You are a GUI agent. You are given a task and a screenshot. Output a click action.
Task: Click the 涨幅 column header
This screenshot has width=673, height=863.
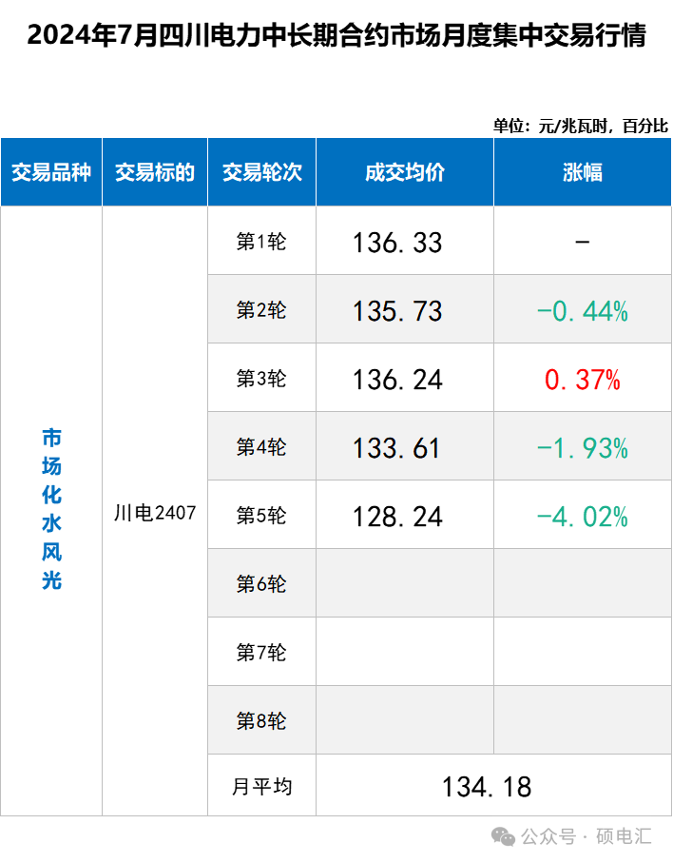[x=582, y=172]
